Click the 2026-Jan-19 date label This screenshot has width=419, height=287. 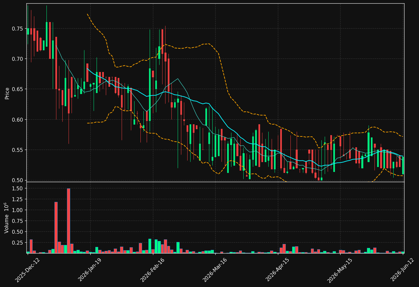click(x=90, y=270)
